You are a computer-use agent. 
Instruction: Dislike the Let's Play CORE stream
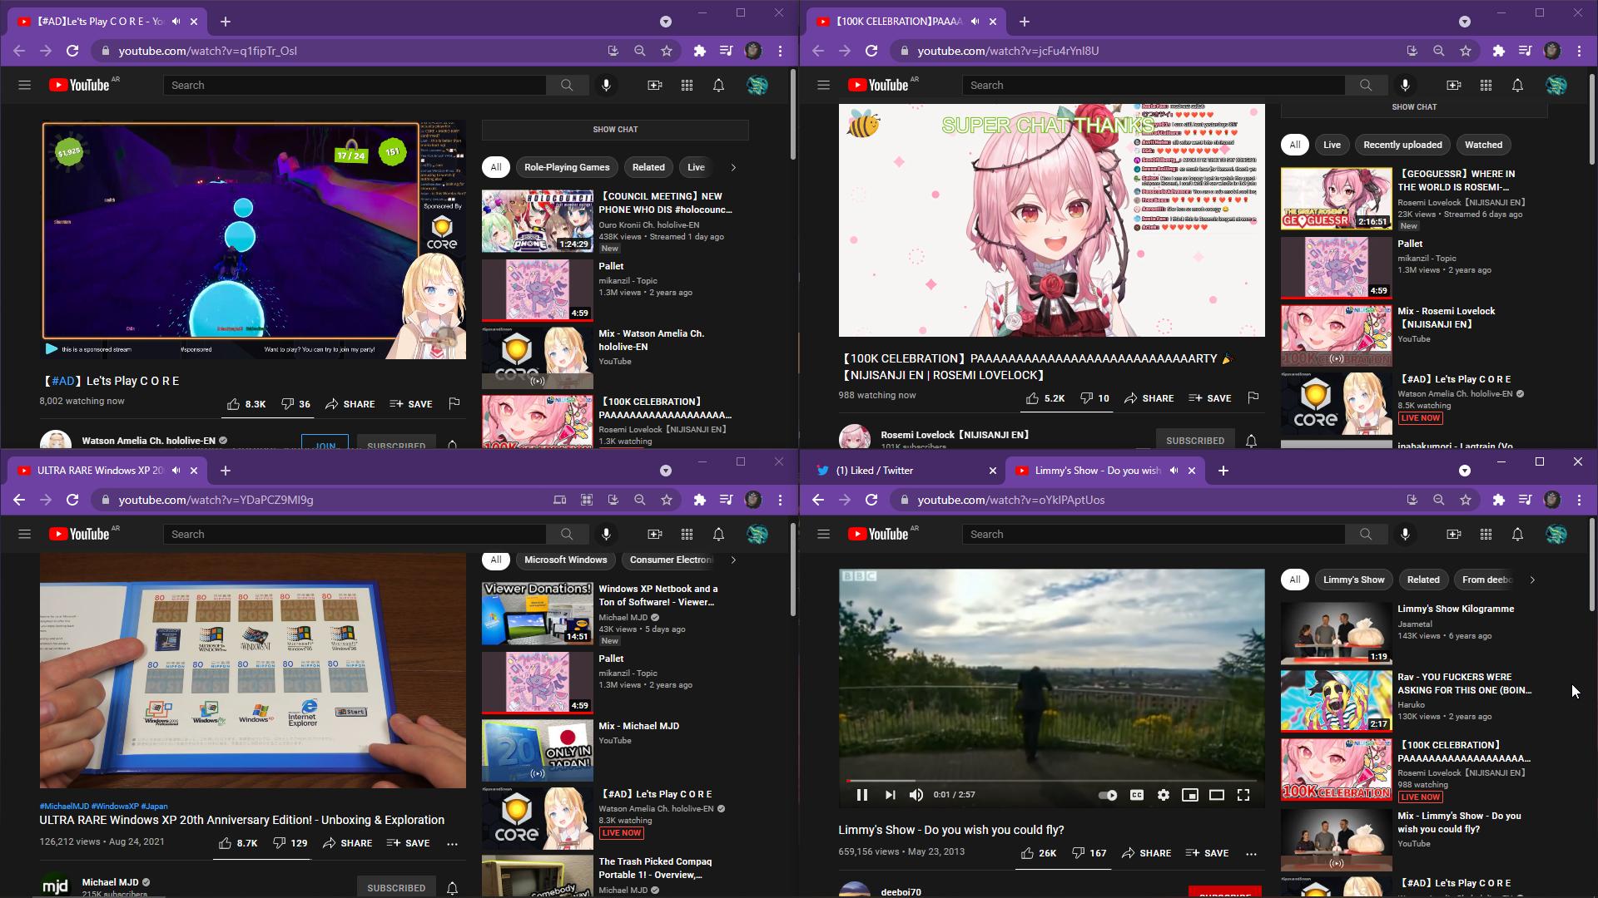[295, 404]
